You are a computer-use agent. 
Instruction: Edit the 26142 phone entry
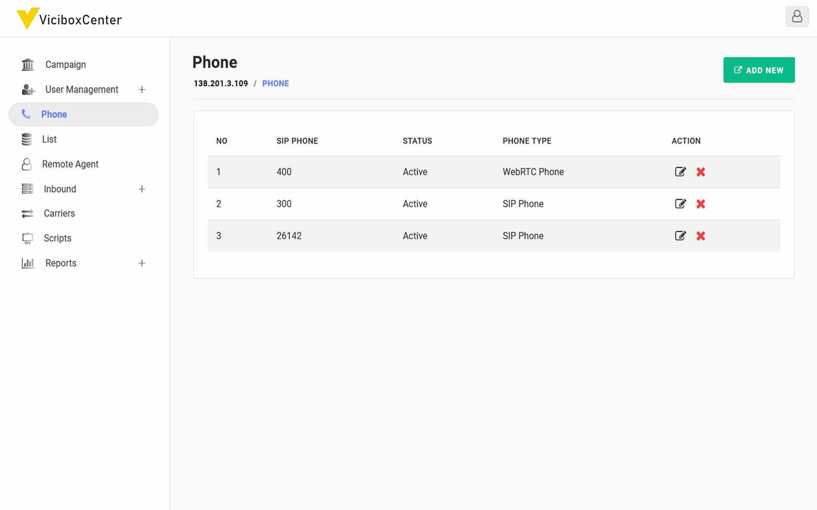pyautogui.click(x=680, y=235)
